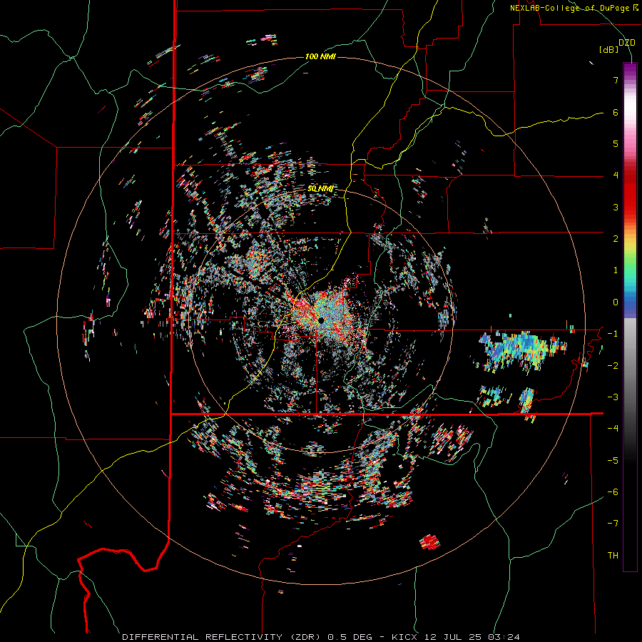
Task: Click the 03:24 timestamp in the caption
Action: (x=503, y=637)
